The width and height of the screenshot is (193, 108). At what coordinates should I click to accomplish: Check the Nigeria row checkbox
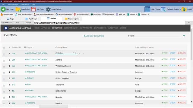pos(4,98)
